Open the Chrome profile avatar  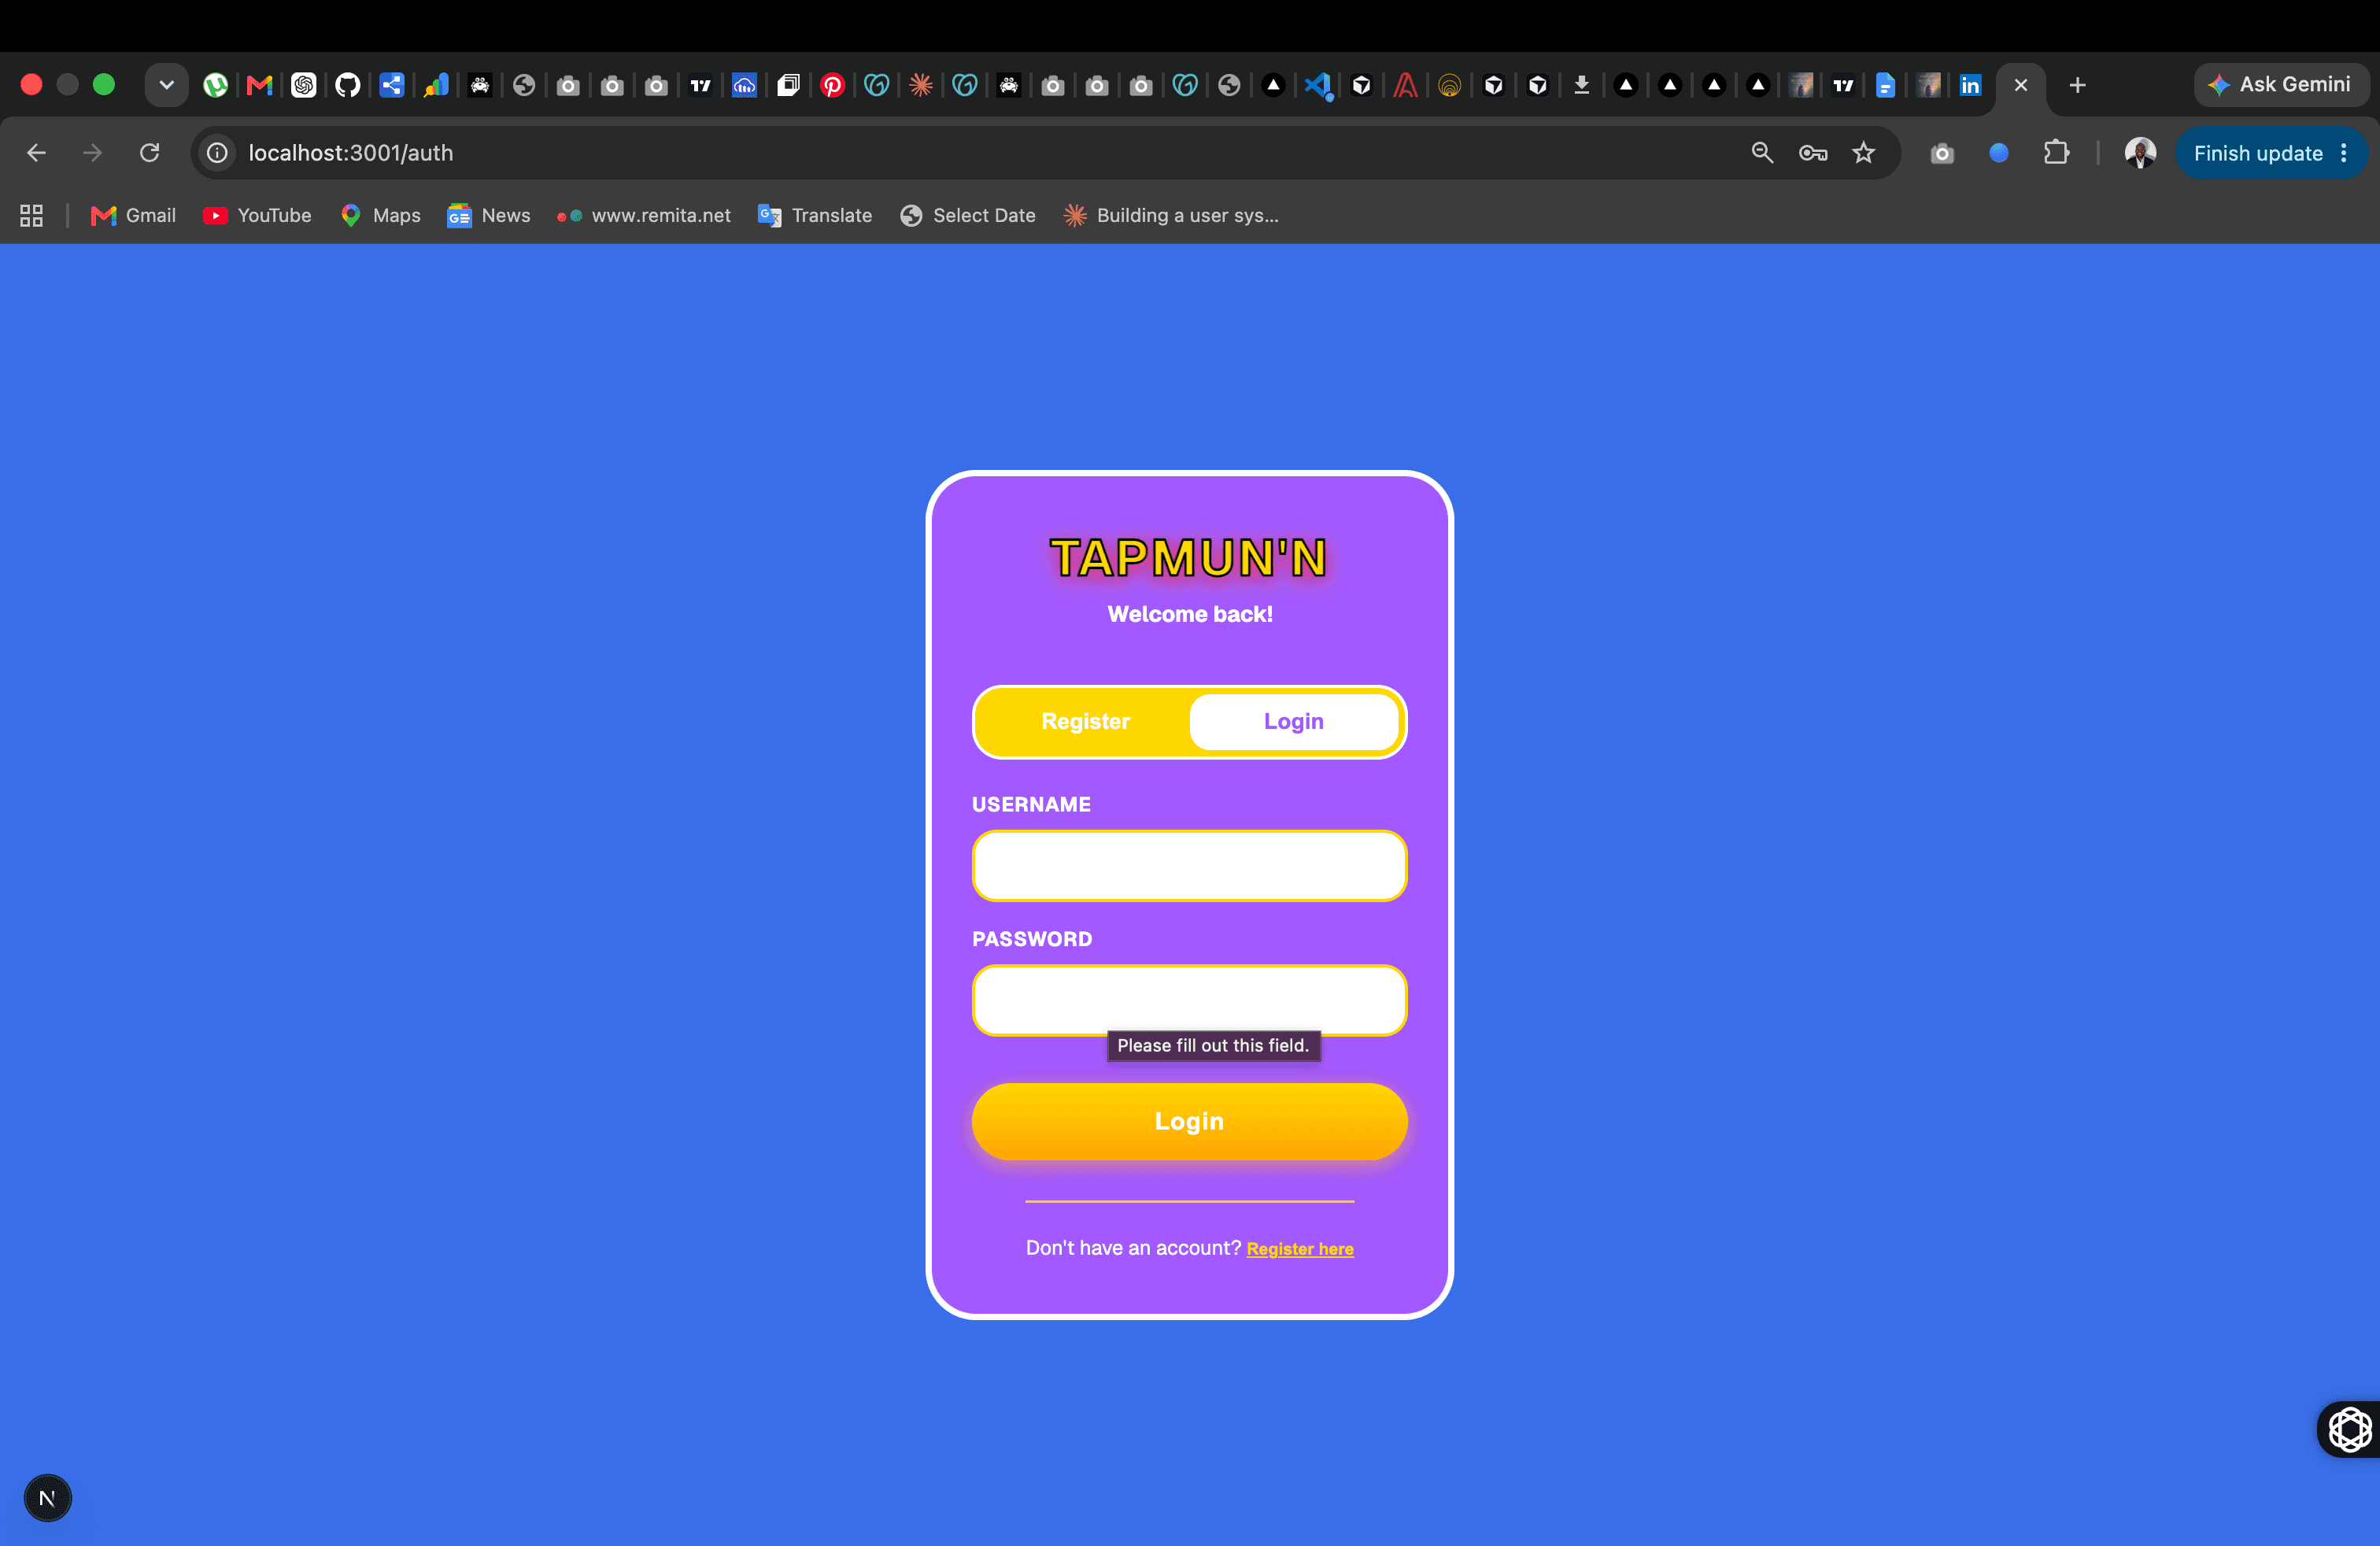coord(2139,153)
